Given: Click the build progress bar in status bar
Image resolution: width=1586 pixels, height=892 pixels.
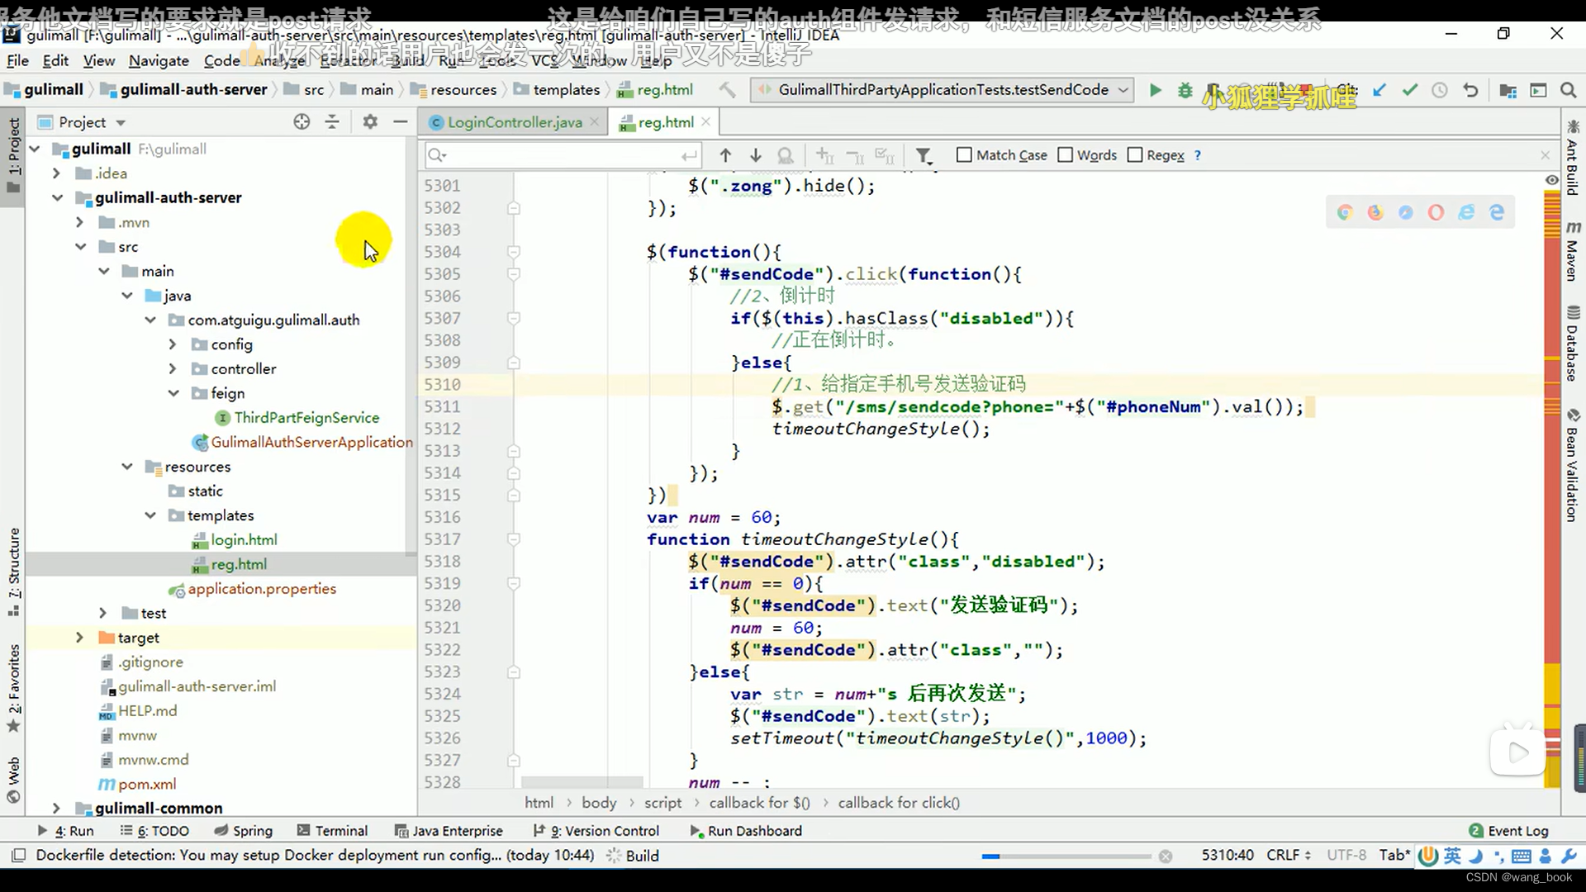Looking at the screenshot, I should (x=1066, y=856).
